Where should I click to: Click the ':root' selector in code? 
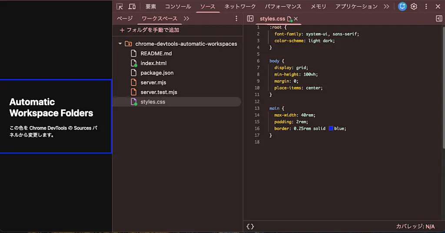276,27
